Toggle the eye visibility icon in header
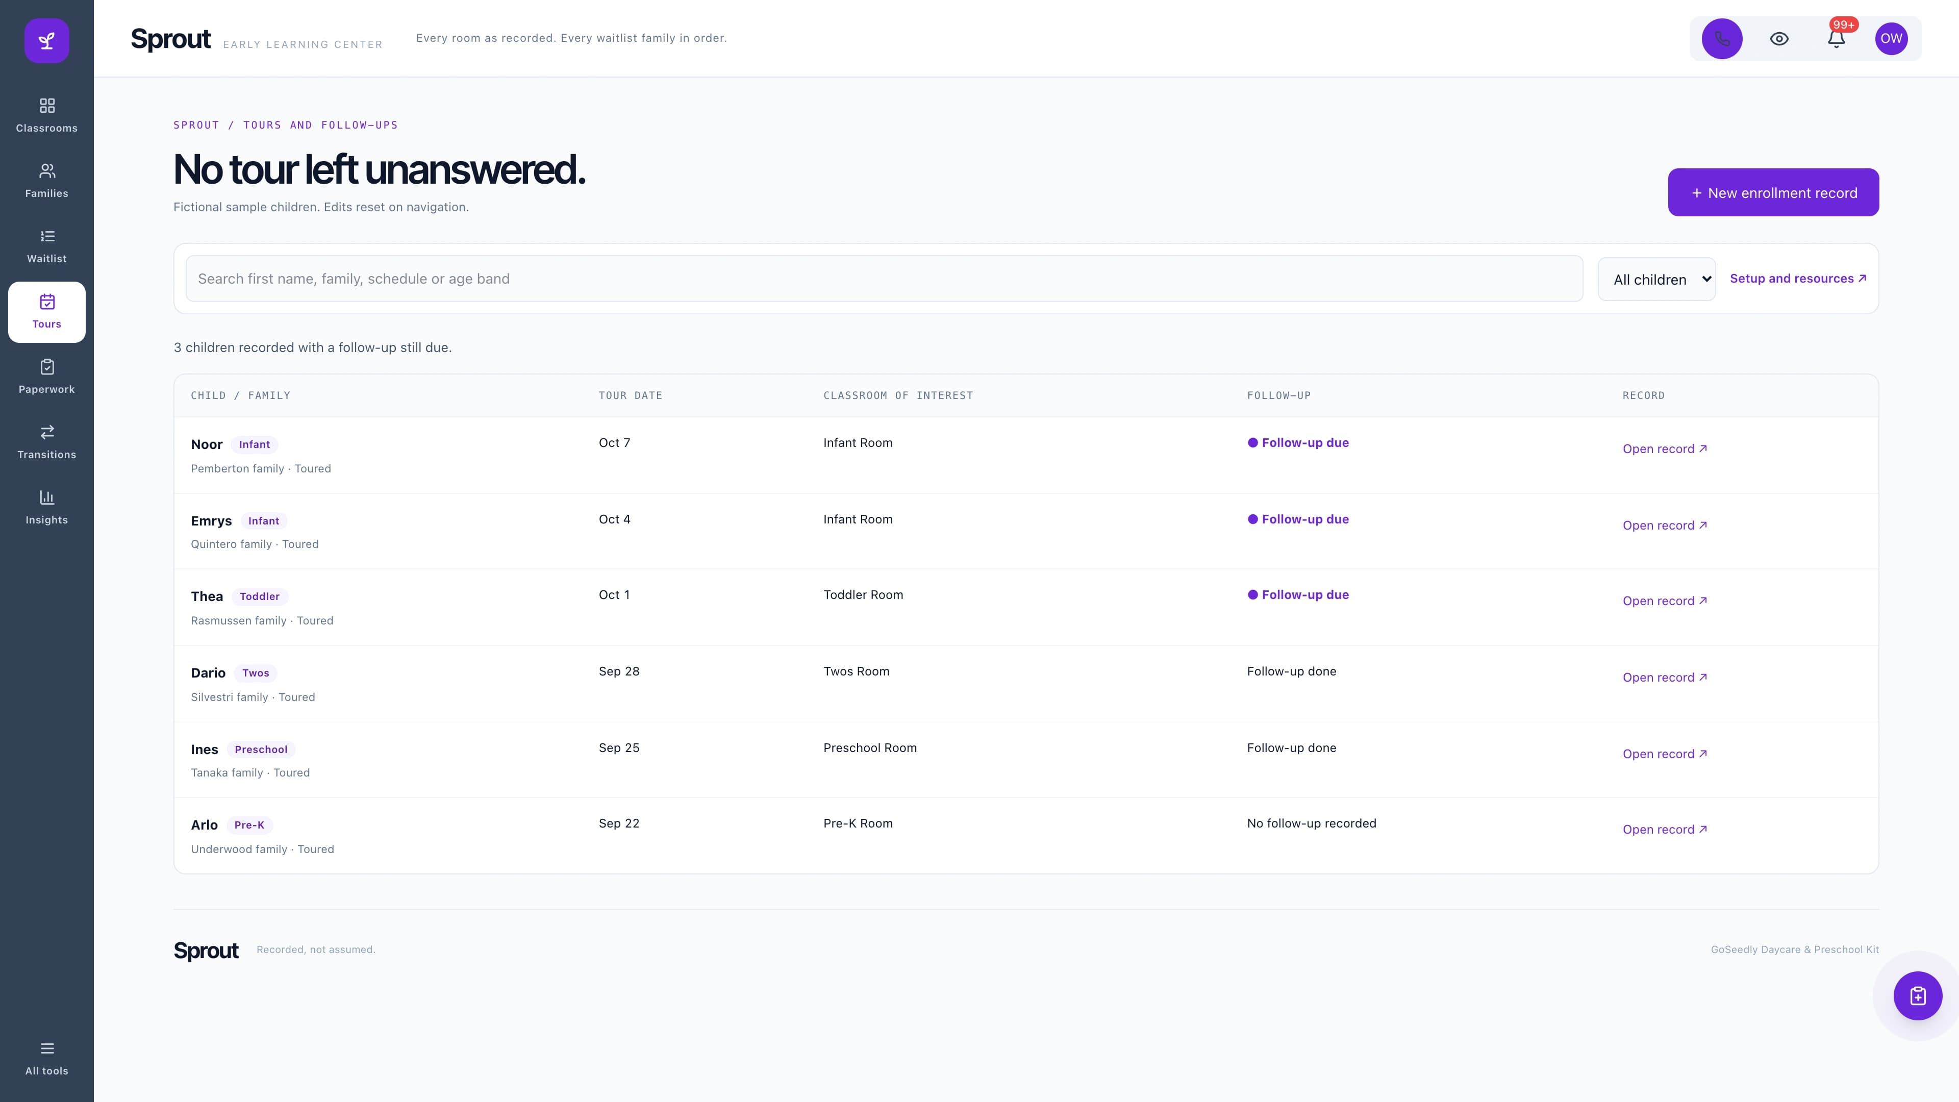This screenshot has width=1959, height=1102. pyautogui.click(x=1779, y=39)
